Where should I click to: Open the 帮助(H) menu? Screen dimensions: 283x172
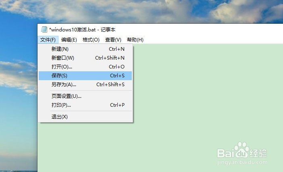[x=135, y=40]
